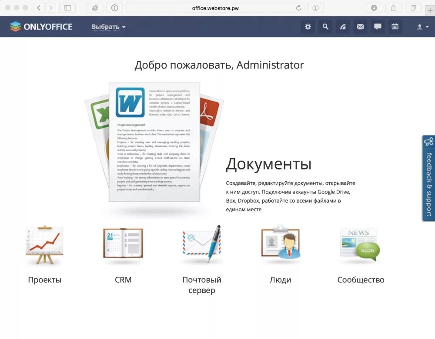Click the welcome Administrator heading text
Image resolution: width=435 pixels, height=339 pixels.
click(x=219, y=65)
